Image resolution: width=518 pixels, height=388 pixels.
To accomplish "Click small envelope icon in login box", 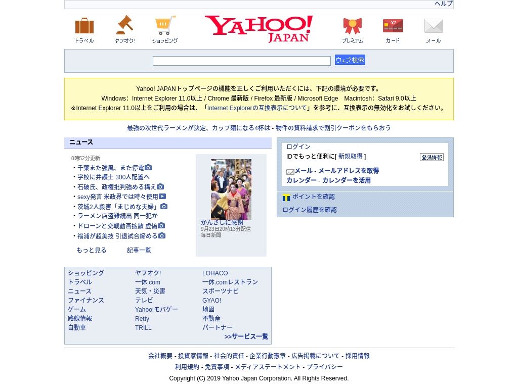I will [x=290, y=172].
